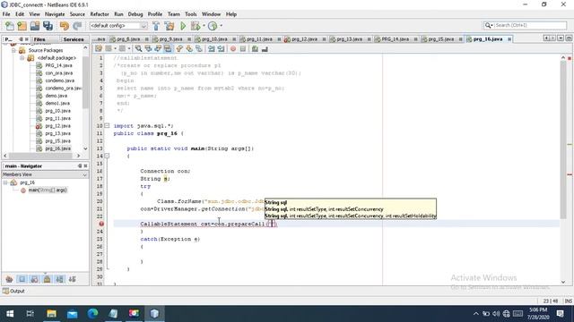Viewport: 574px width, 322px height.
Task: Collapse code fold at line 14
Action: click(107, 156)
